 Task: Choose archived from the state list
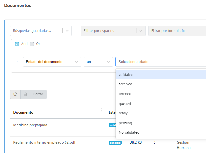[x=125, y=84]
